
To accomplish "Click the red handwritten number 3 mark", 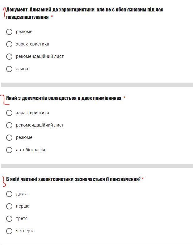I will pos(4,181).
